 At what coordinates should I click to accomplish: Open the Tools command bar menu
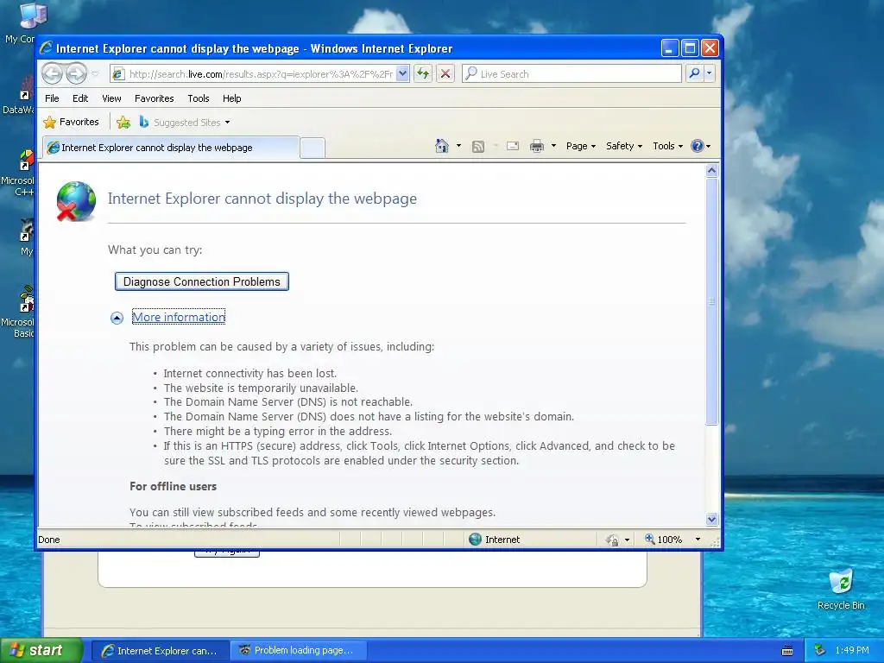click(667, 146)
